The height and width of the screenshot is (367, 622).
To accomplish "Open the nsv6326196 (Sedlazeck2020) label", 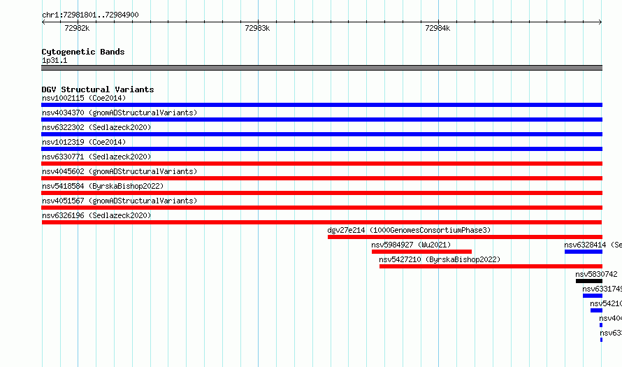I will tap(96, 215).
